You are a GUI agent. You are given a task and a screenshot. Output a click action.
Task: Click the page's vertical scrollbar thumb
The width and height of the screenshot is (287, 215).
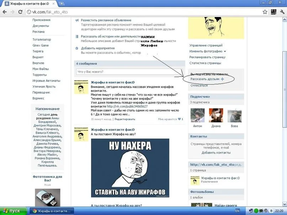285,90
